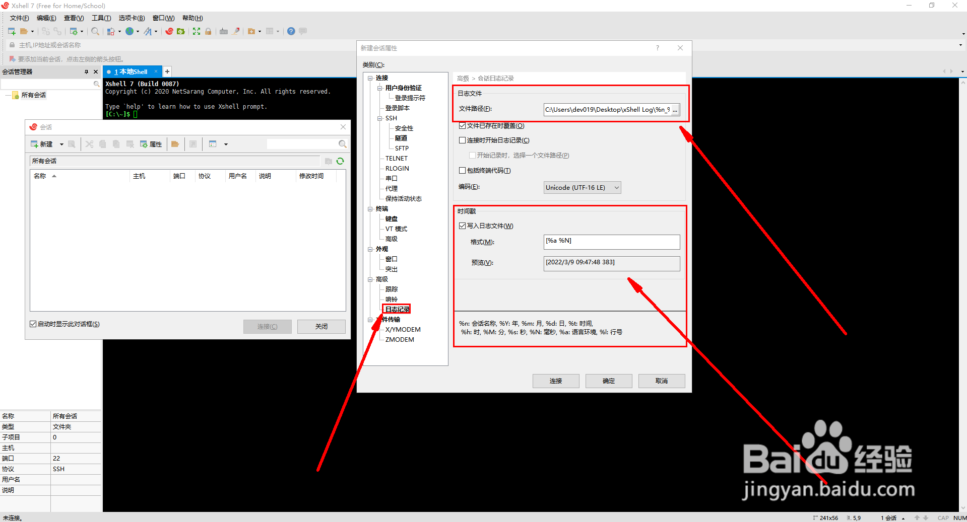The width and height of the screenshot is (967, 522).
Task: Add a new tab with plus button
Action: pyautogui.click(x=167, y=71)
